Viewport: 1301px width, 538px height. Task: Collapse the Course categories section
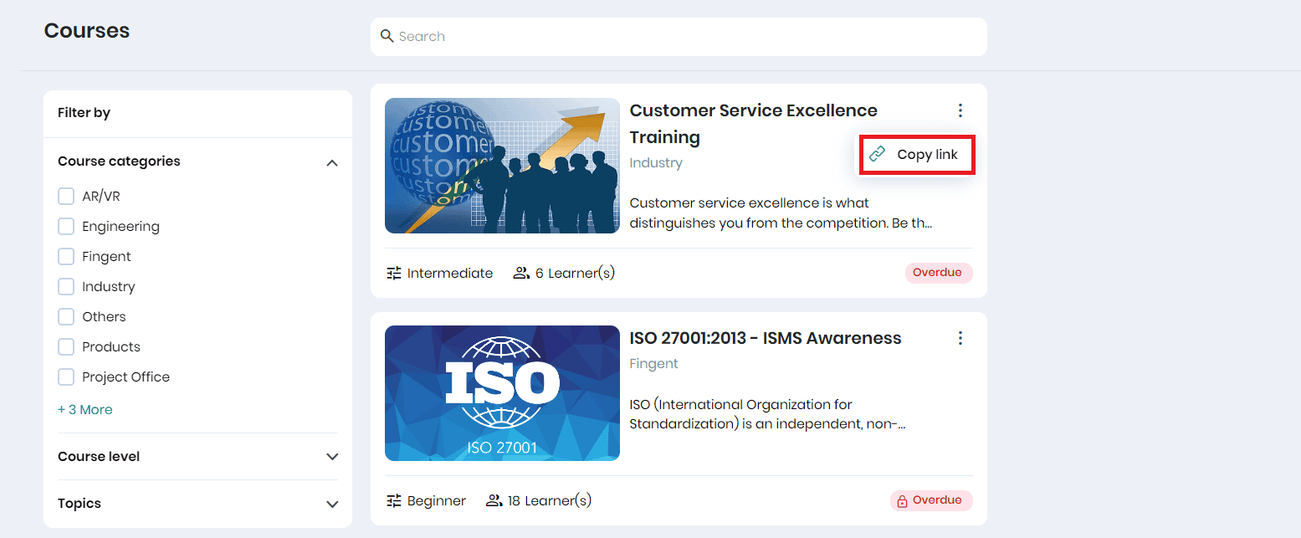[332, 162]
